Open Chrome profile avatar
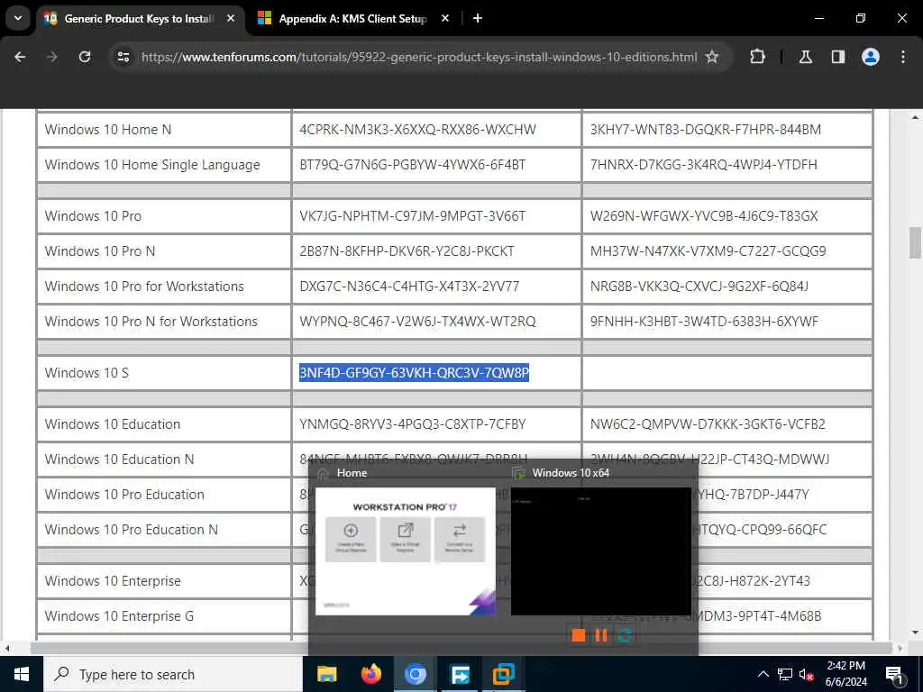 point(871,57)
